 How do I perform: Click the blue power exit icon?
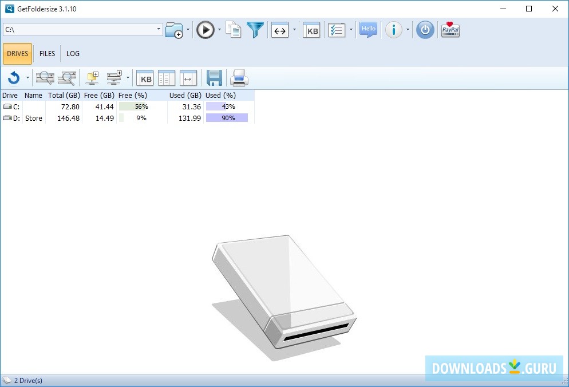click(425, 30)
